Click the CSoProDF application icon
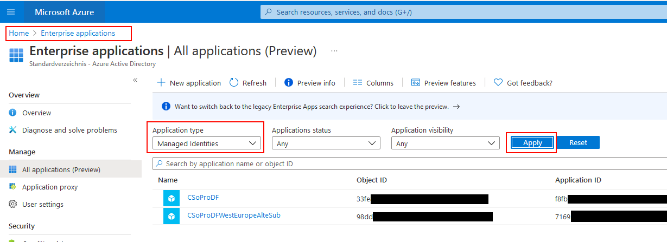 (171, 199)
